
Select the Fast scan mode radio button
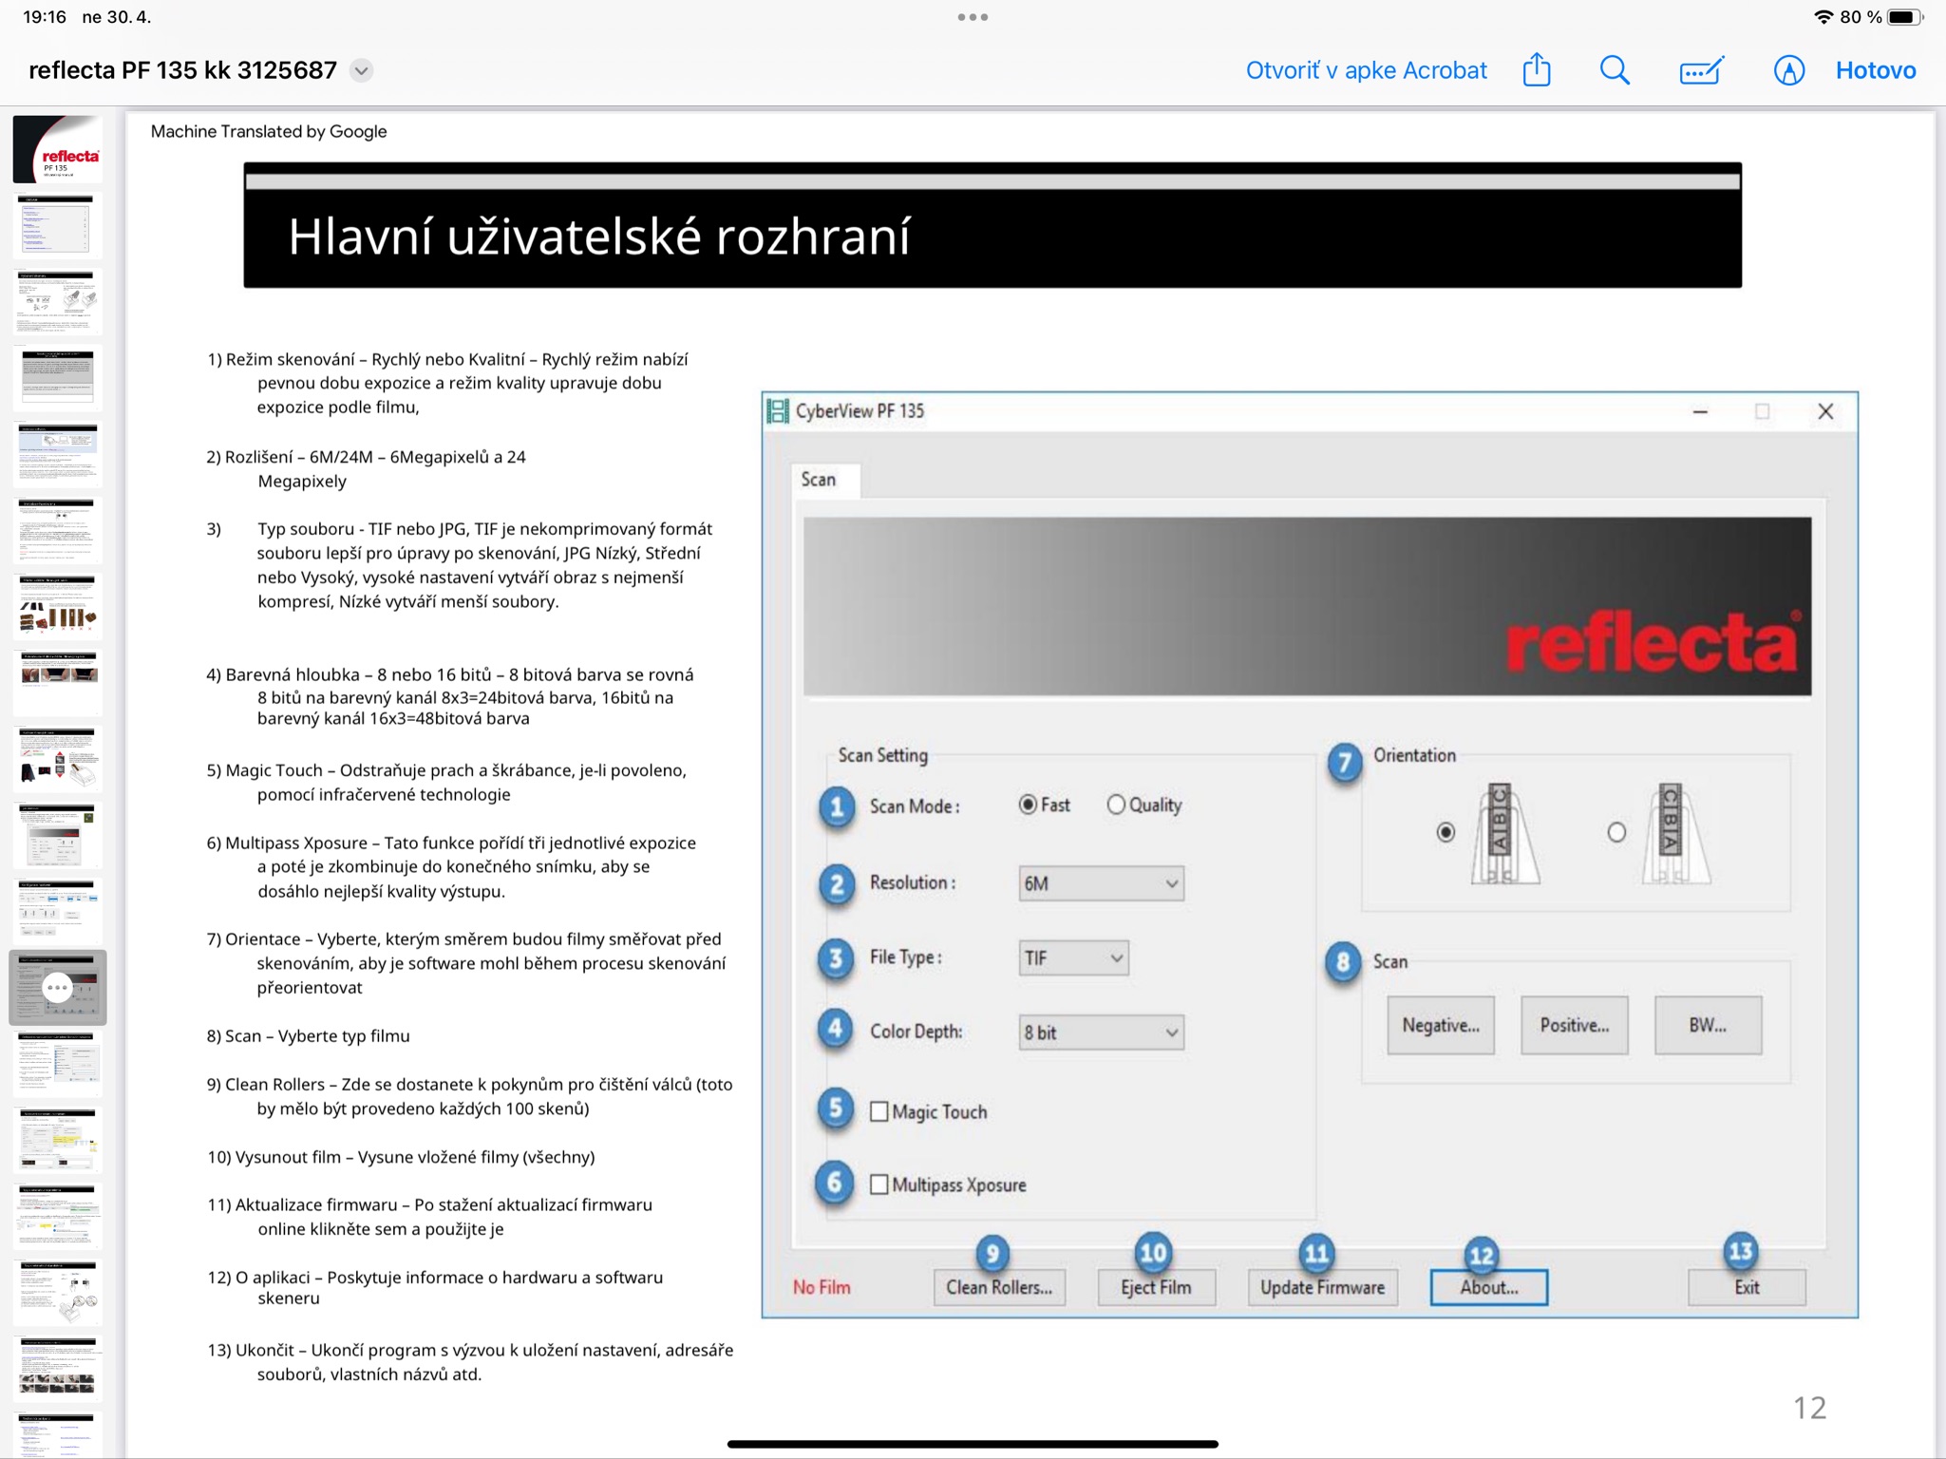[x=1028, y=805]
